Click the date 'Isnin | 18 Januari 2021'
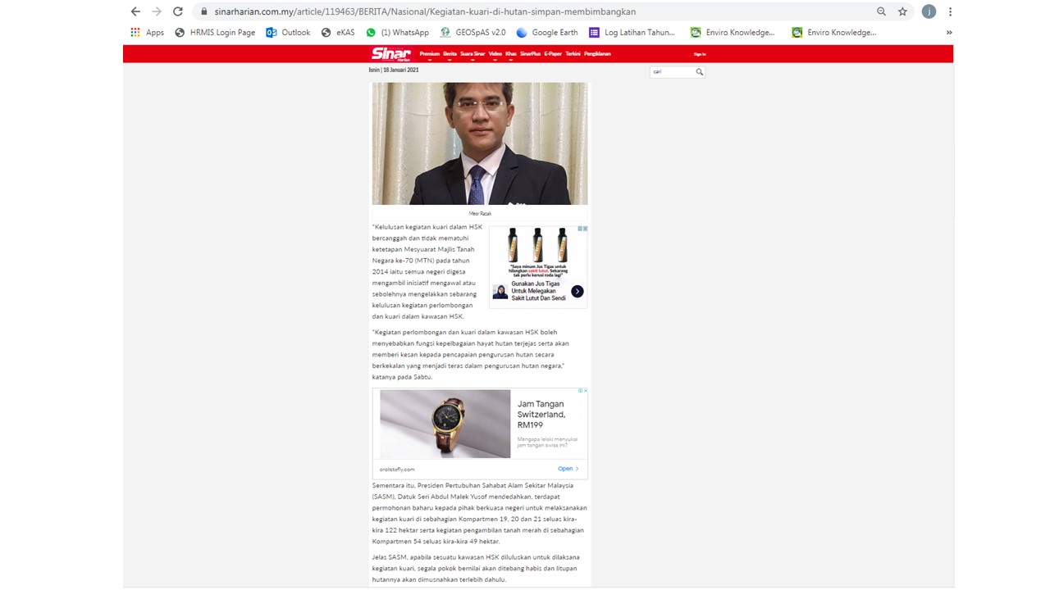1050x590 pixels. tap(394, 70)
